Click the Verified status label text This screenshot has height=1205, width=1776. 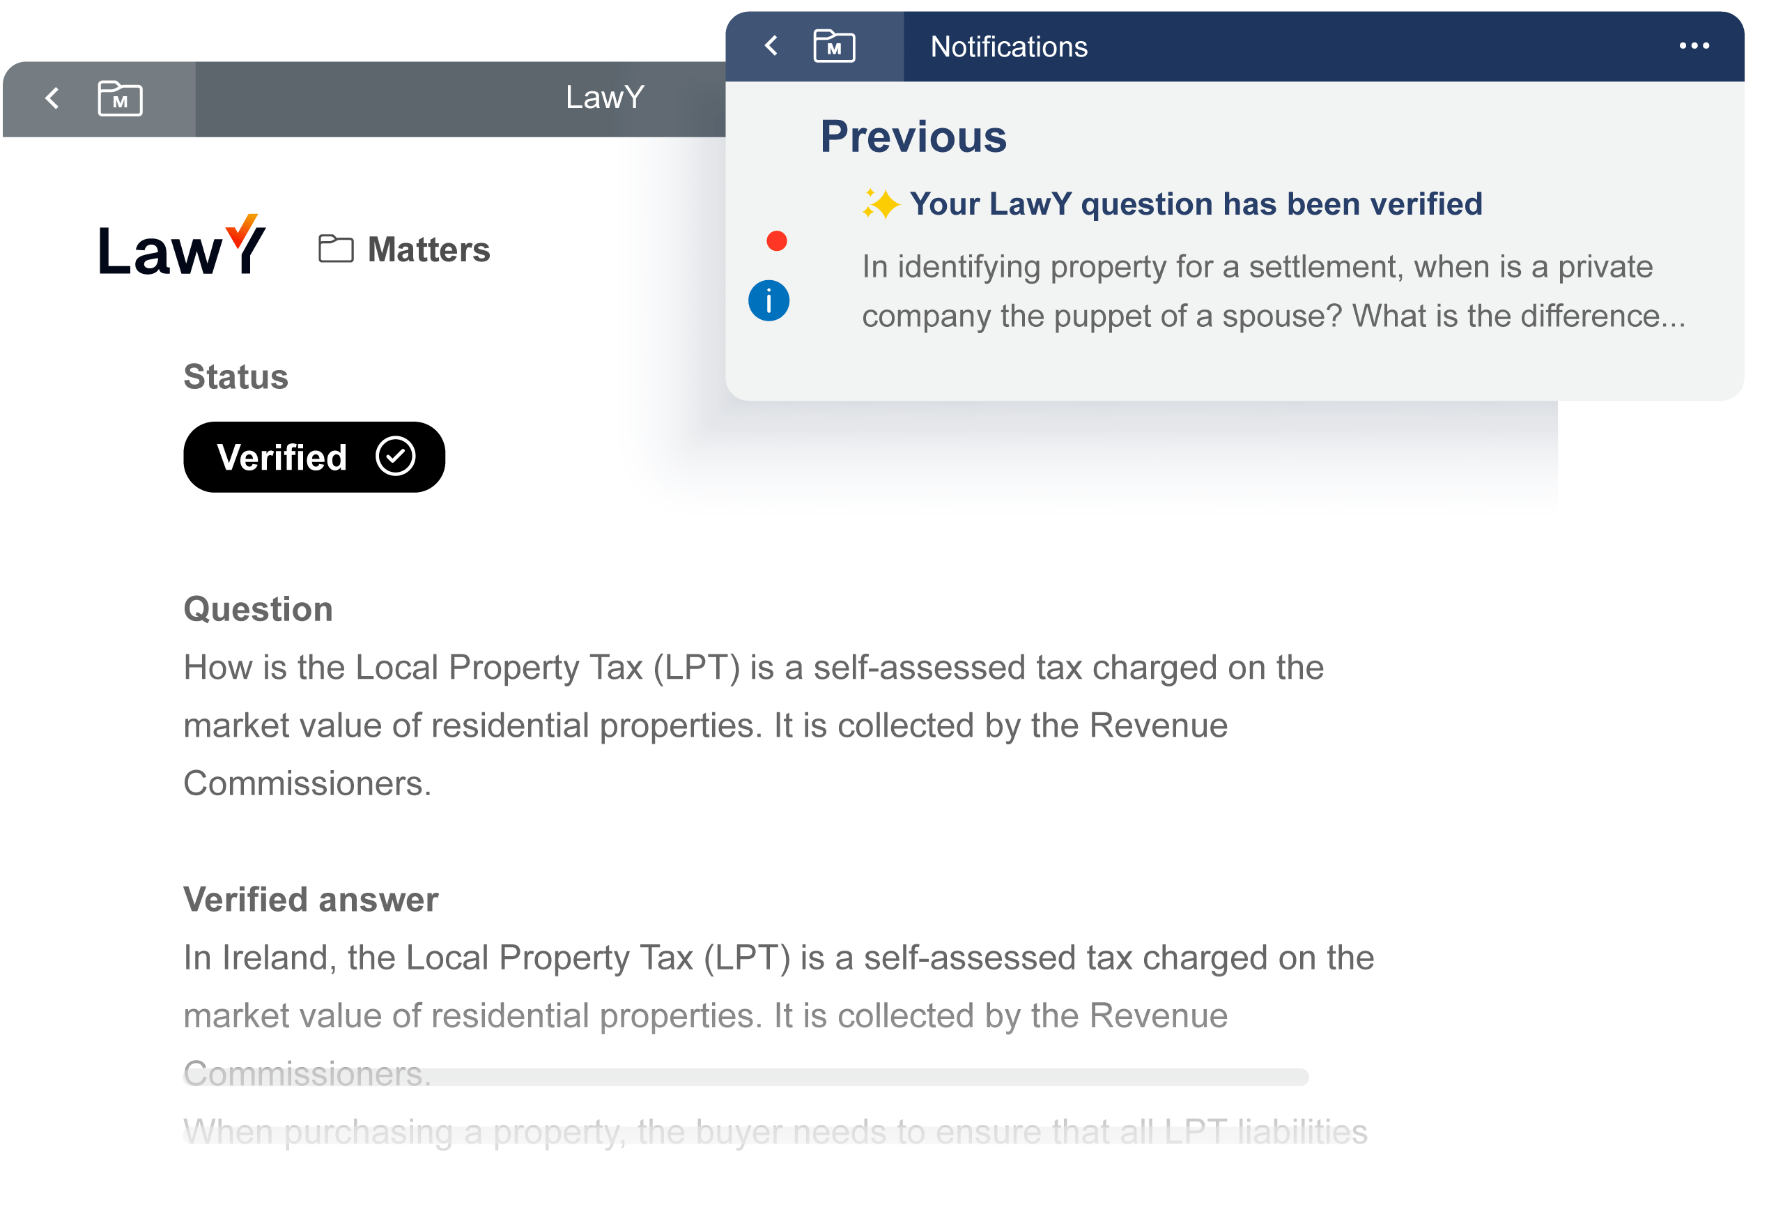click(282, 457)
